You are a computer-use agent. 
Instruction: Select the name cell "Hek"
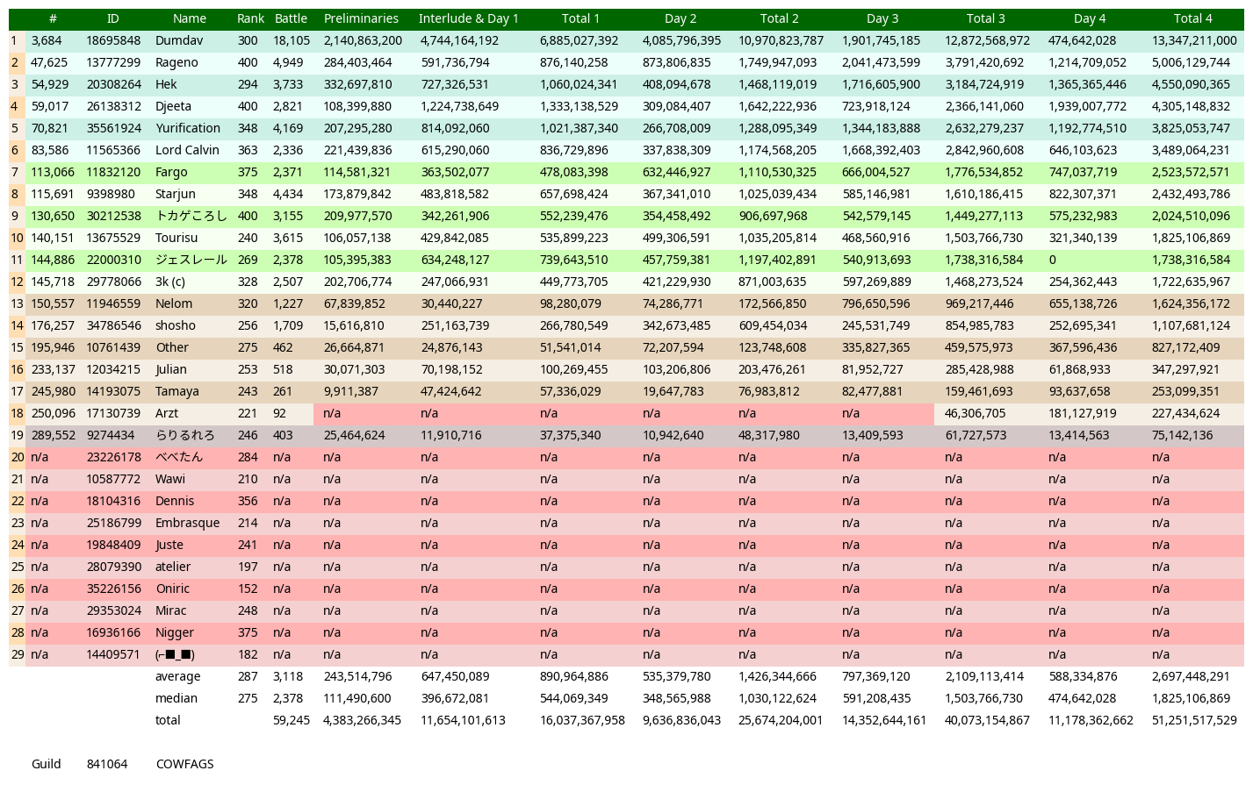click(166, 84)
